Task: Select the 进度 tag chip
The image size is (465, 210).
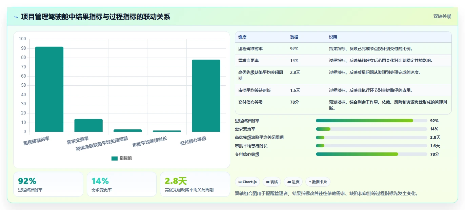Action: tap(293, 182)
